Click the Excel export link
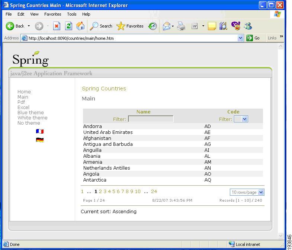 [x=23, y=108]
